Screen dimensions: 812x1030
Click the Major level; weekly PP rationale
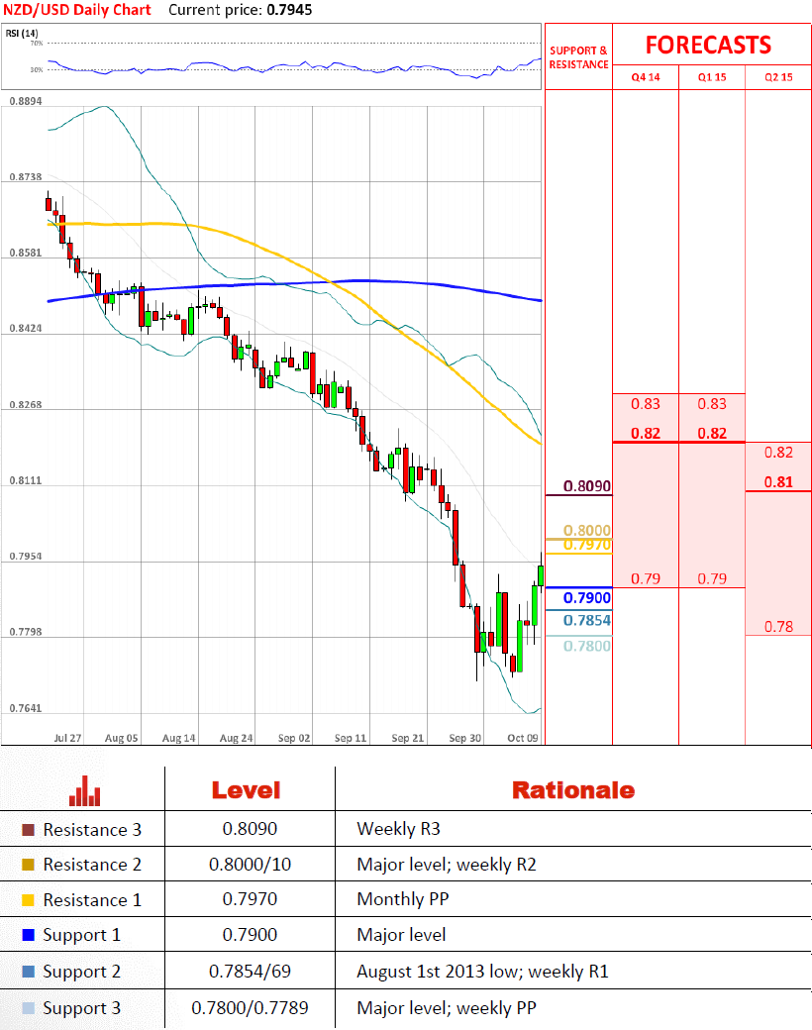[447, 1008]
